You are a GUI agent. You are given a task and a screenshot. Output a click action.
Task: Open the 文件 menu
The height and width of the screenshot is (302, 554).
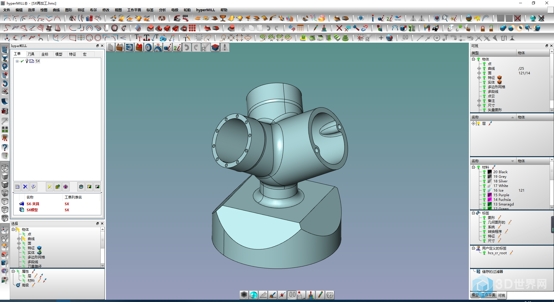[x=7, y=10]
